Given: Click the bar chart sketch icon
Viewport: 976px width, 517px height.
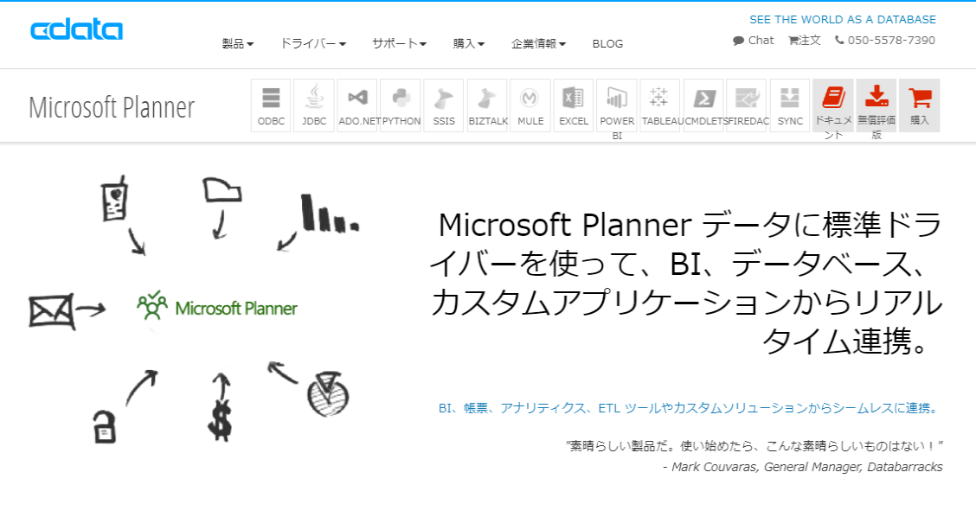Looking at the screenshot, I should point(330,213).
